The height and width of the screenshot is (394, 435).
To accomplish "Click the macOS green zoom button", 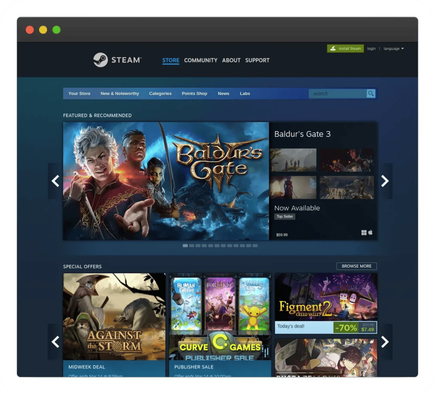I will pyautogui.click(x=56, y=30).
